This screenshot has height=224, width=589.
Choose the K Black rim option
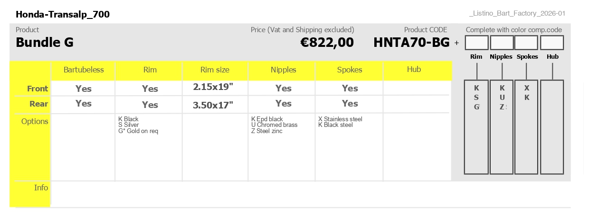pyautogui.click(x=128, y=119)
